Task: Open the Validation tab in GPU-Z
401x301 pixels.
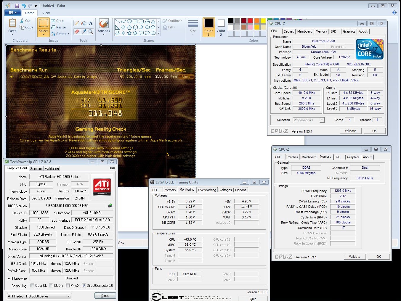Action: click(52, 169)
